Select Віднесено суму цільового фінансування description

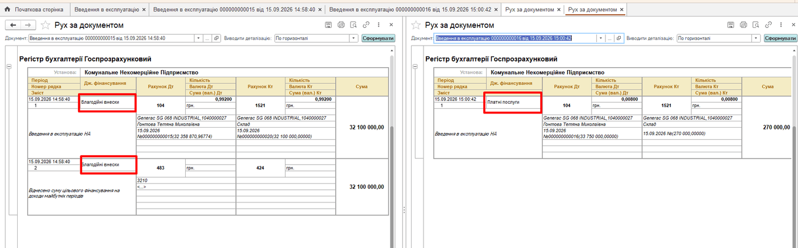tap(82, 193)
